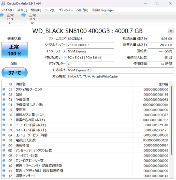Click status dot for 0C 使用時間
176x180 pixels.
[x=4, y=145]
